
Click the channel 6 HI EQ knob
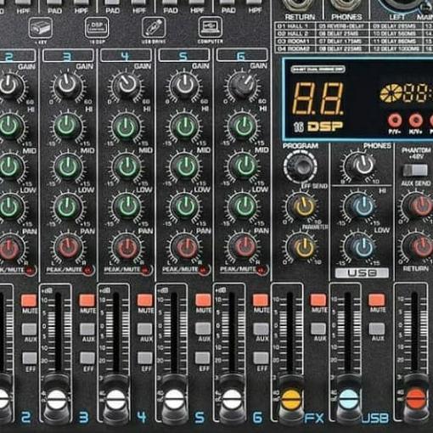[243, 127]
